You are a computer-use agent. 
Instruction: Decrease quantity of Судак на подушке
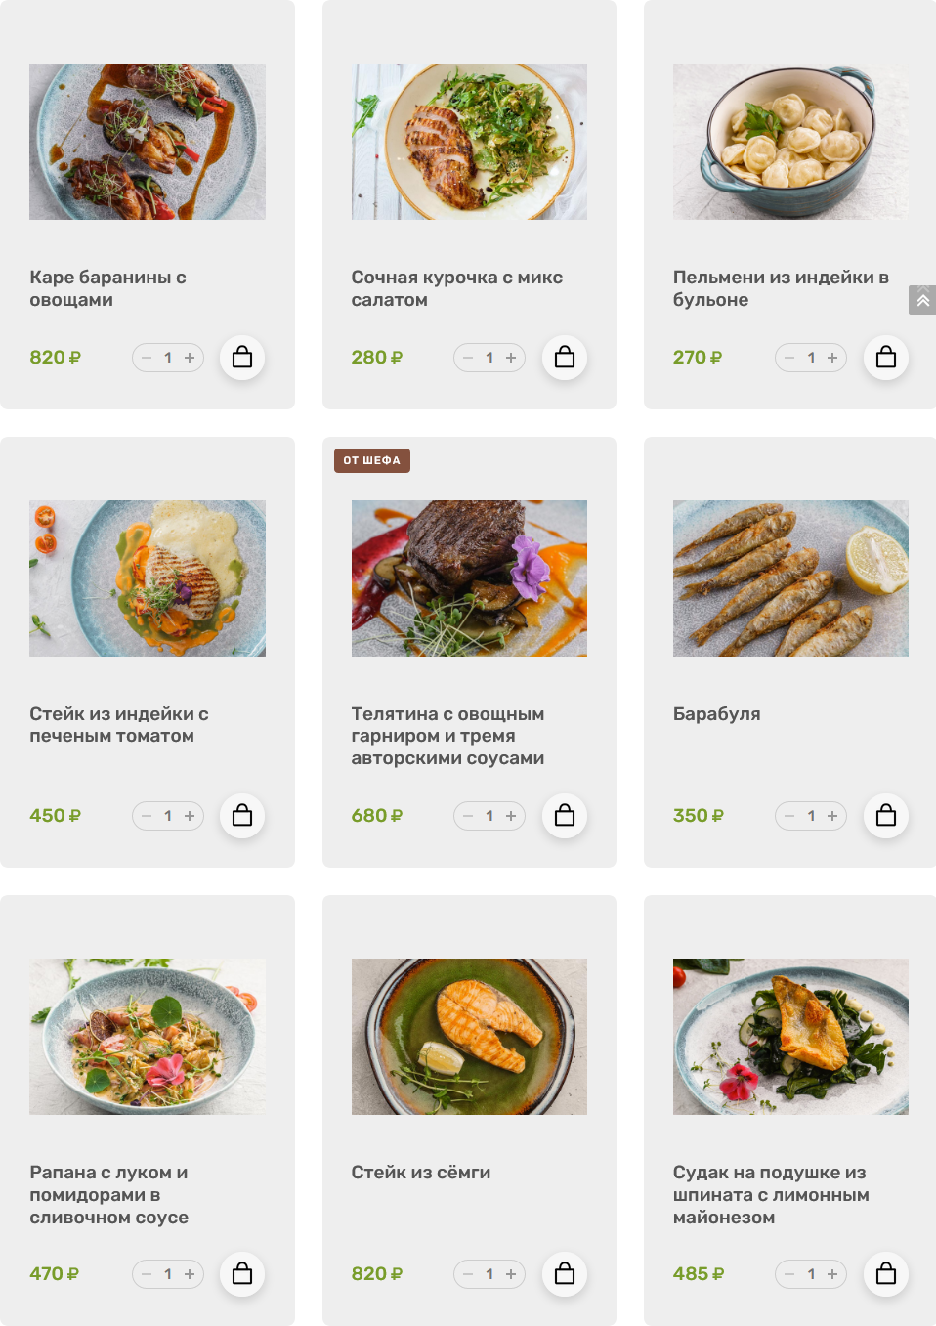tap(789, 1274)
